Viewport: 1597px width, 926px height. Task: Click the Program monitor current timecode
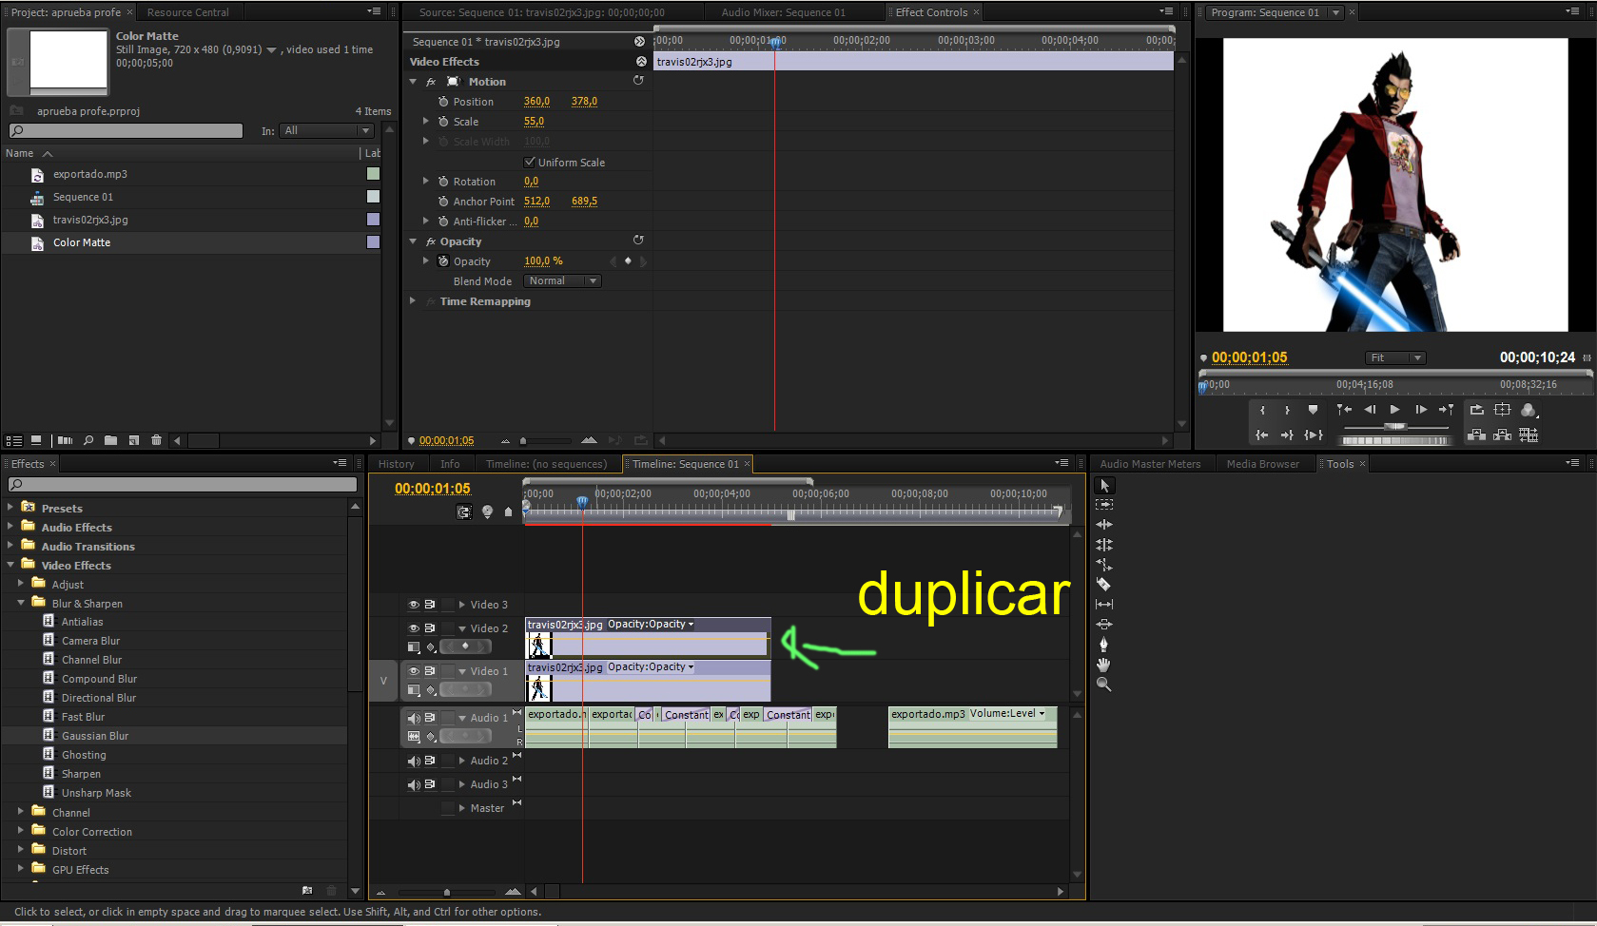1249,357
